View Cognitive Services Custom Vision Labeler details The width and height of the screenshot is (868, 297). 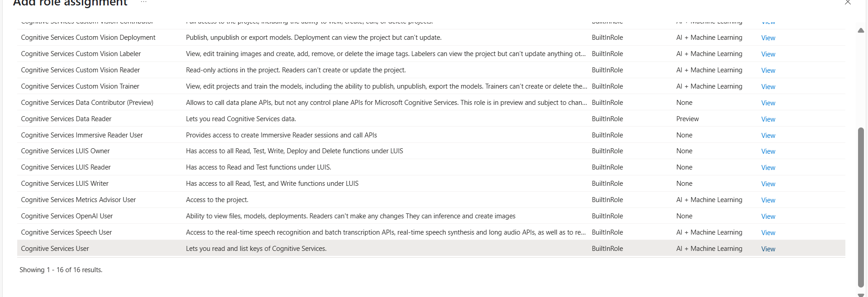tap(768, 54)
